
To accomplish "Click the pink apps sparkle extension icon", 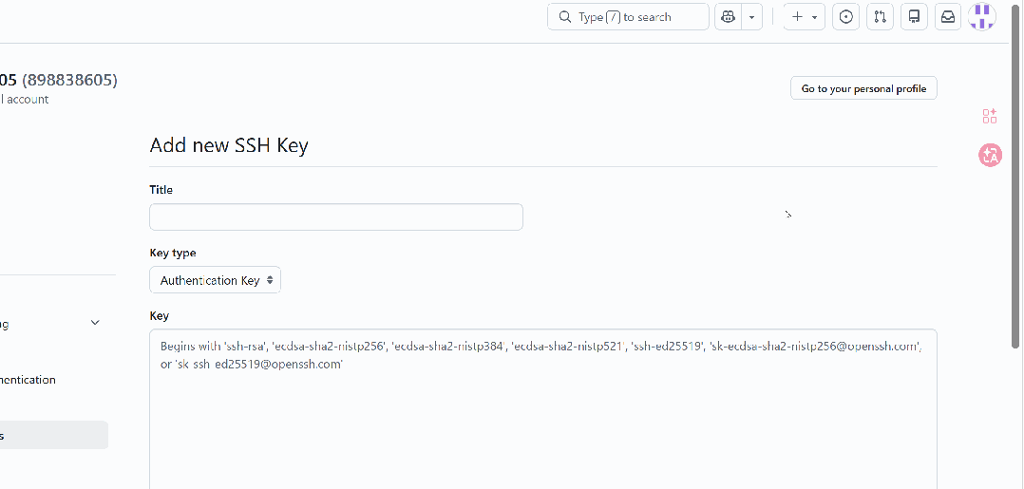I will point(990,116).
